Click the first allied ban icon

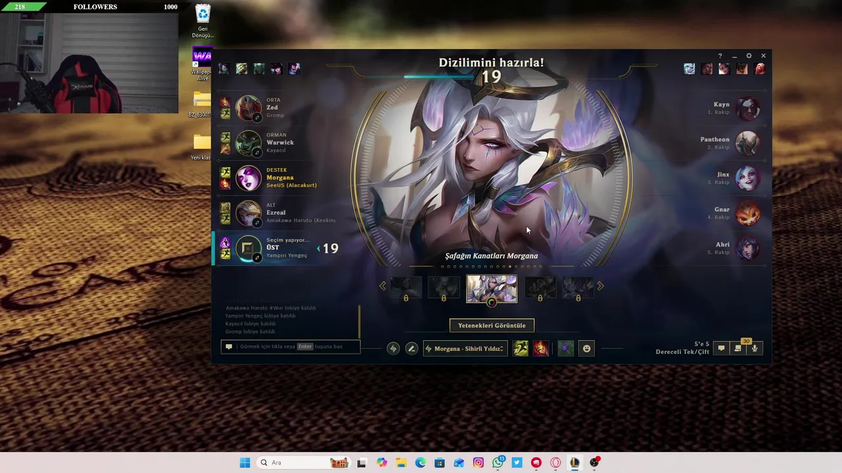[224, 68]
